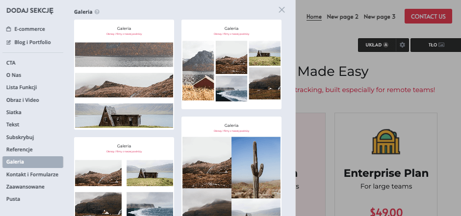Image resolution: width=461 pixels, height=216 pixels.
Task: Select the Pusta empty section category
Action: [13, 199]
